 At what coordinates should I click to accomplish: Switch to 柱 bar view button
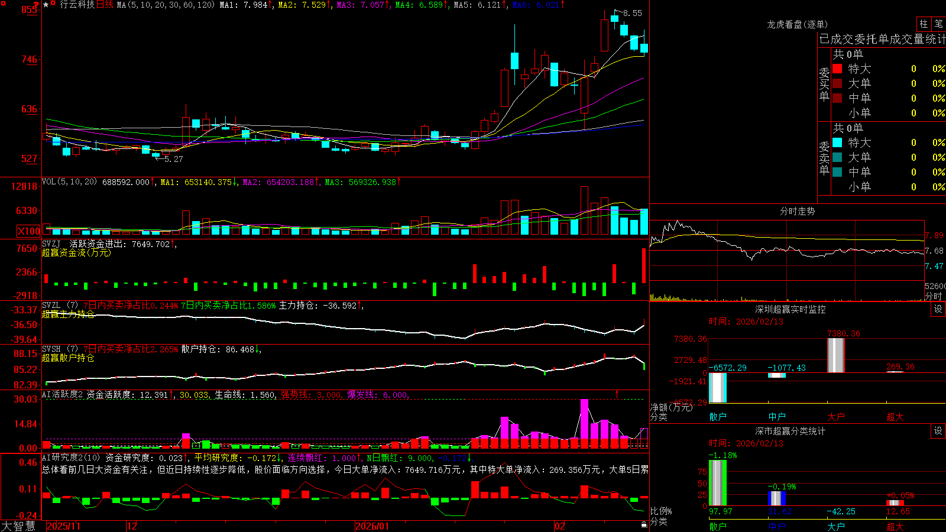point(924,24)
